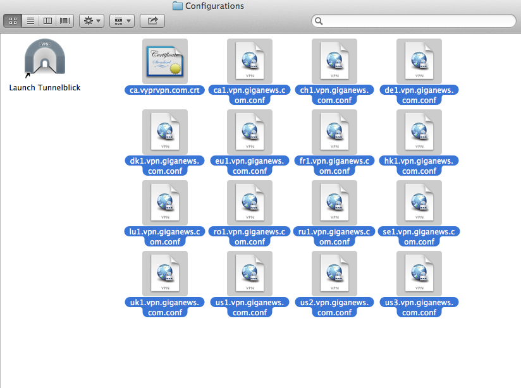Image resolution: width=521 pixels, height=388 pixels.
Task: Click the se1.vpn.giganews.com.conf file name
Action: tap(419, 236)
